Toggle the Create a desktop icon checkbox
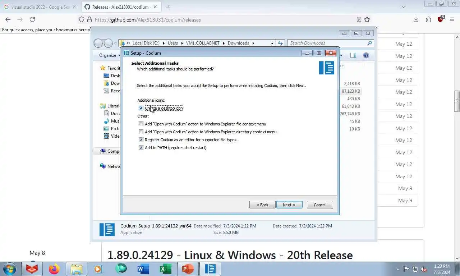The width and height of the screenshot is (460, 276). (141, 108)
